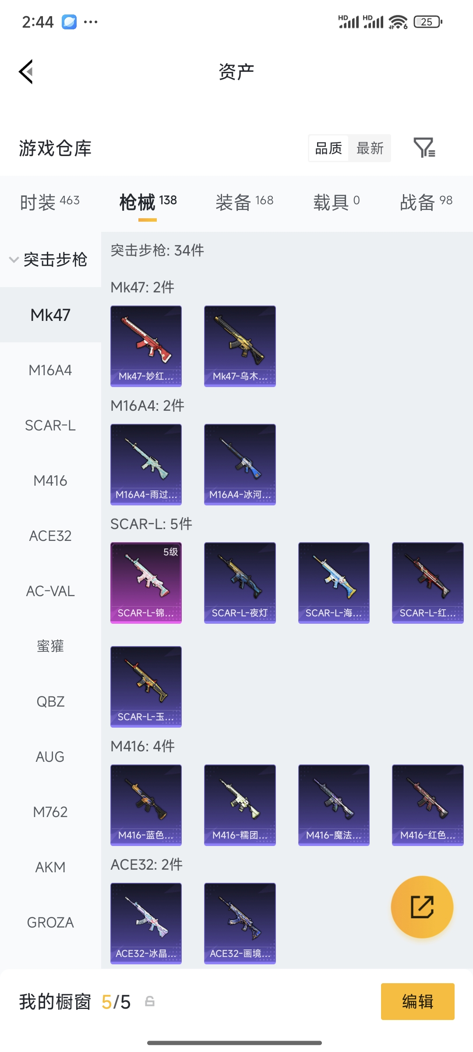Image resolution: width=473 pixels, height=1052 pixels.
Task: Switch to the 时装 463 tab
Action: click(x=50, y=202)
